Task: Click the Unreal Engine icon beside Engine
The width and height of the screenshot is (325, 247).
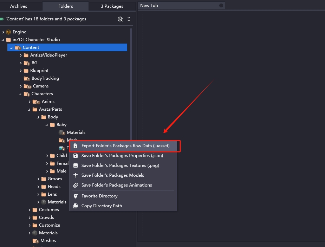Action: [x=8, y=32]
